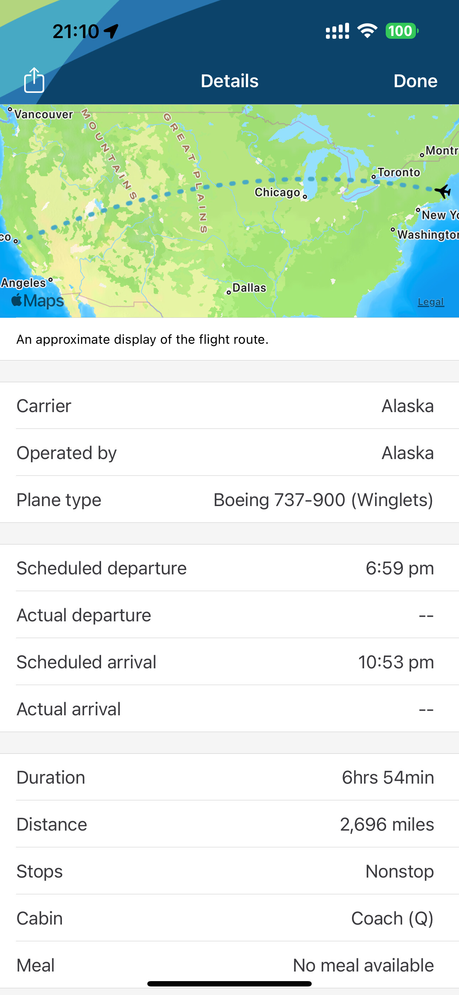Tap the Duration row
459x995 pixels.
click(229, 777)
